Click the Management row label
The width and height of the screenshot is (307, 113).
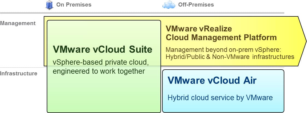(18, 23)
